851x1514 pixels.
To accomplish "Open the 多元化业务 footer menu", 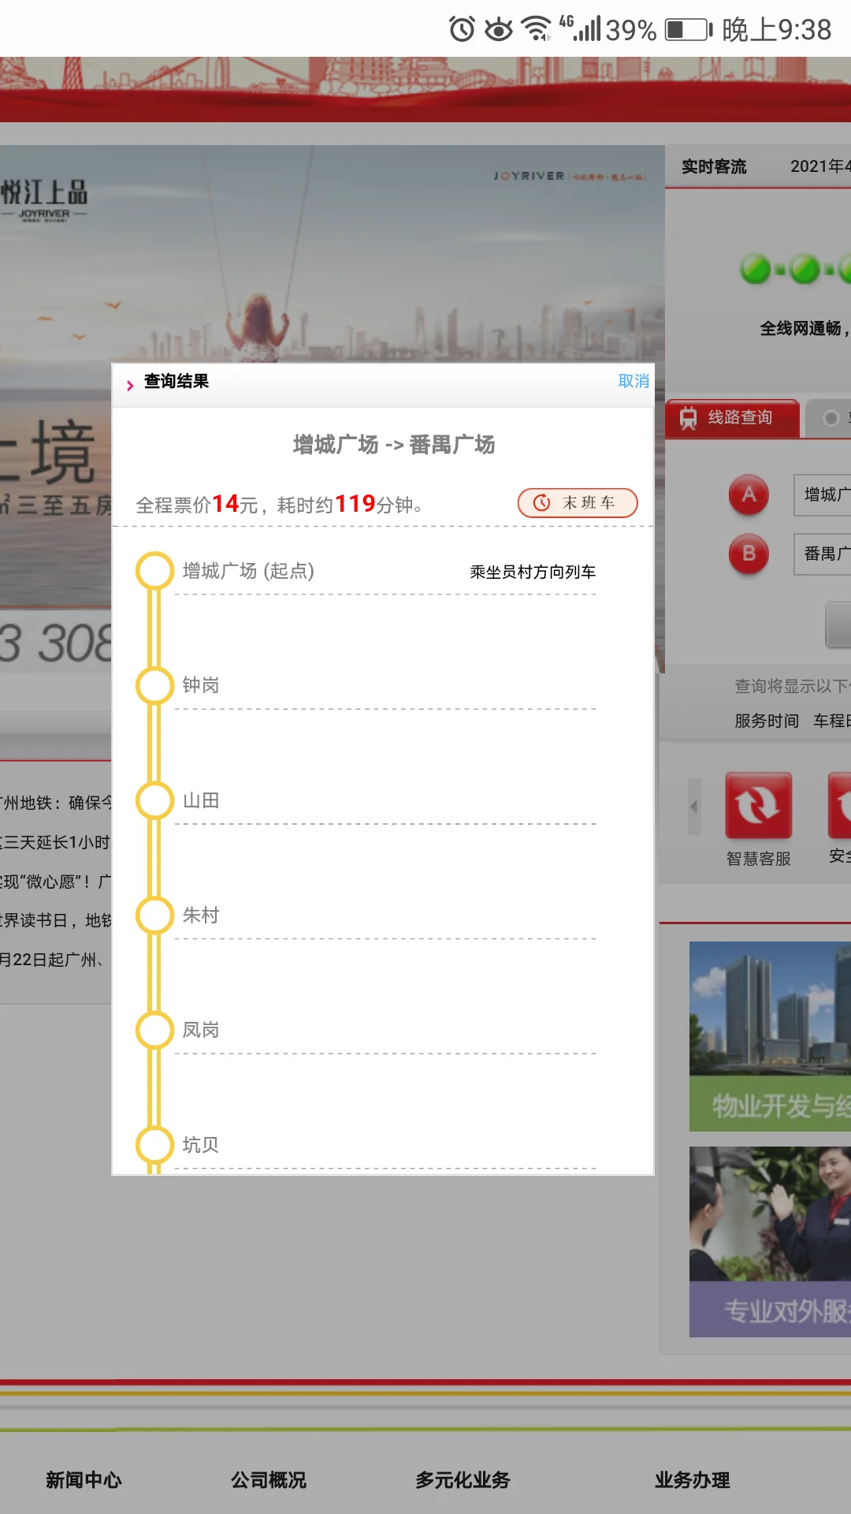I will [463, 1480].
